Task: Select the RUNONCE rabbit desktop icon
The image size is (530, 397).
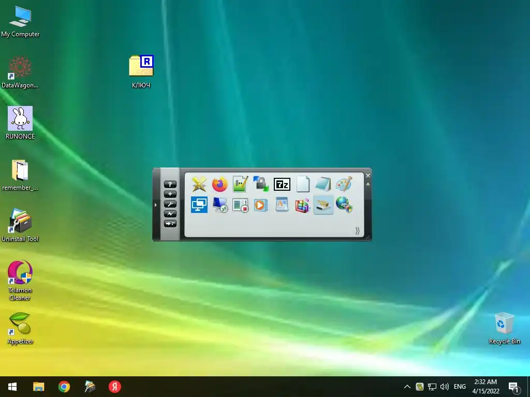Action: pos(20,123)
